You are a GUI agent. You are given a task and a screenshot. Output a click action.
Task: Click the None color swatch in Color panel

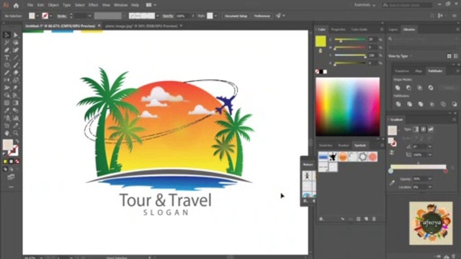(x=317, y=72)
